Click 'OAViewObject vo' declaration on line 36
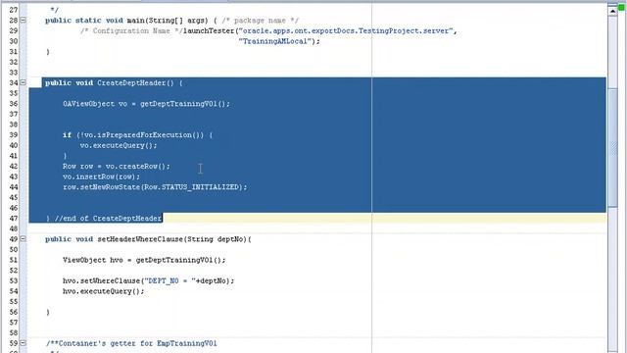This screenshot has height=353, width=627. (x=95, y=104)
